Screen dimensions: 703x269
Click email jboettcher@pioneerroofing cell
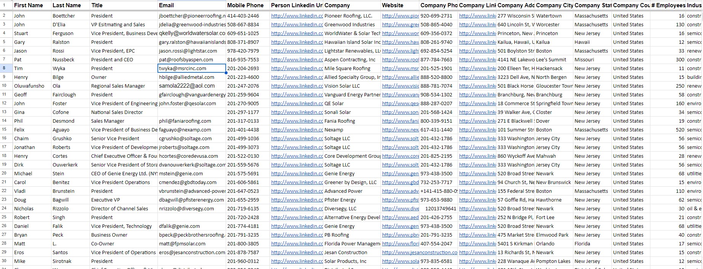click(192, 16)
